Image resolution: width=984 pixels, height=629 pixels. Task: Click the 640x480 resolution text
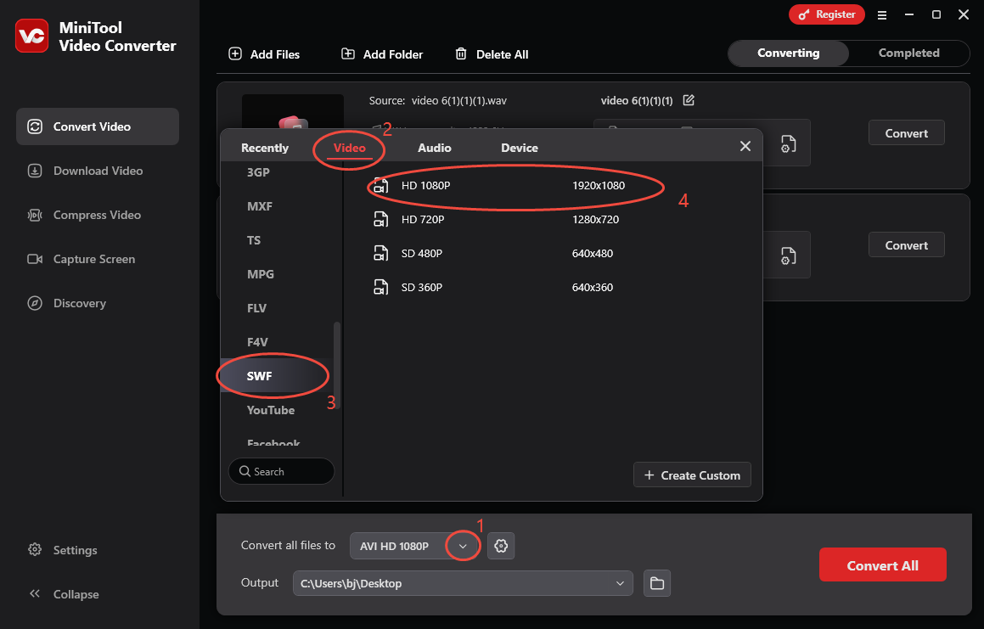pos(593,254)
